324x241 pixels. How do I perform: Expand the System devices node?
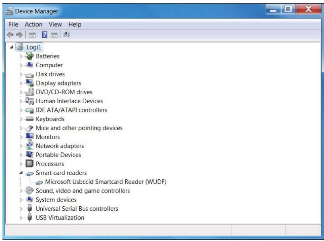pyautogui.click(x=21, y=200)
